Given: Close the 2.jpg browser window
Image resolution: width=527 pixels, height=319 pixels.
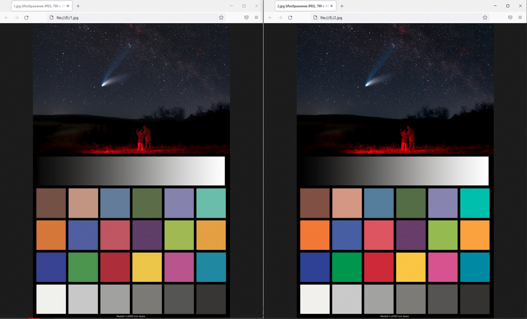Looking at the screenshot, I should pos(520,6).
